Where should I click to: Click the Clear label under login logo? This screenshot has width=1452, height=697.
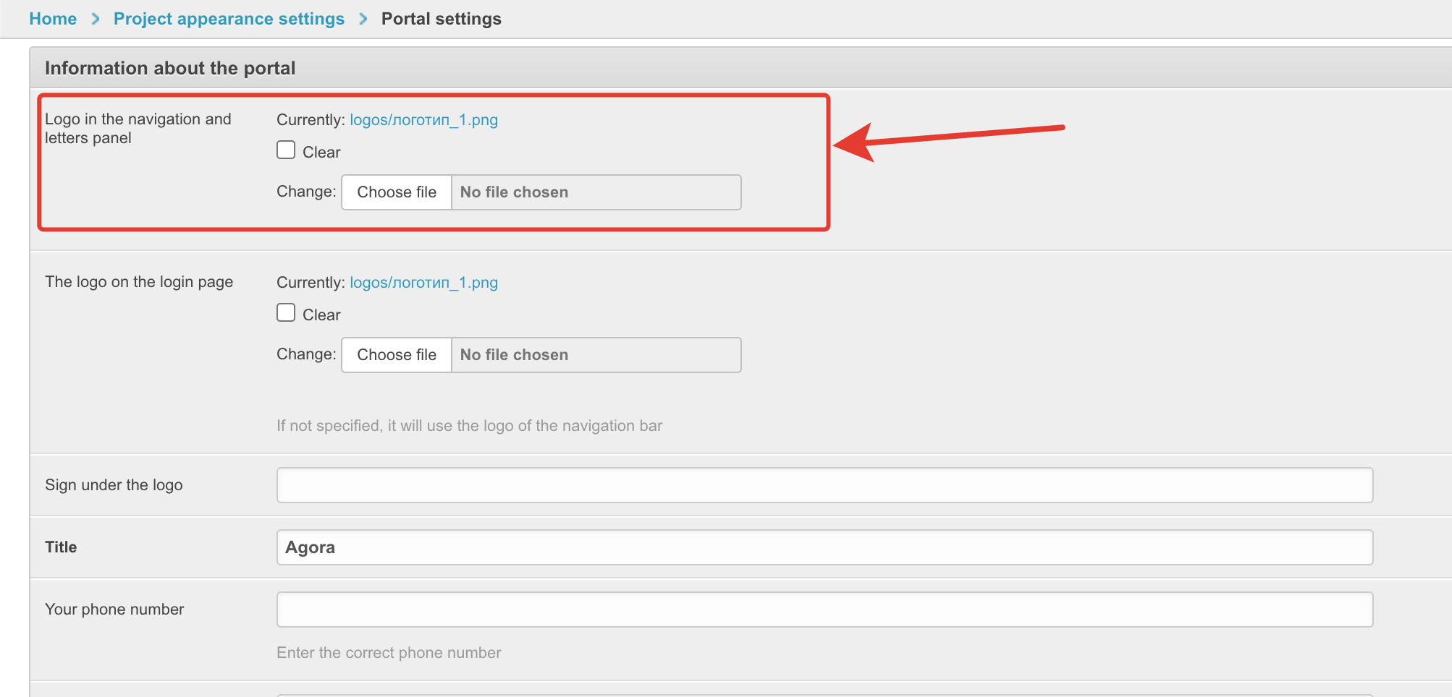321,315
